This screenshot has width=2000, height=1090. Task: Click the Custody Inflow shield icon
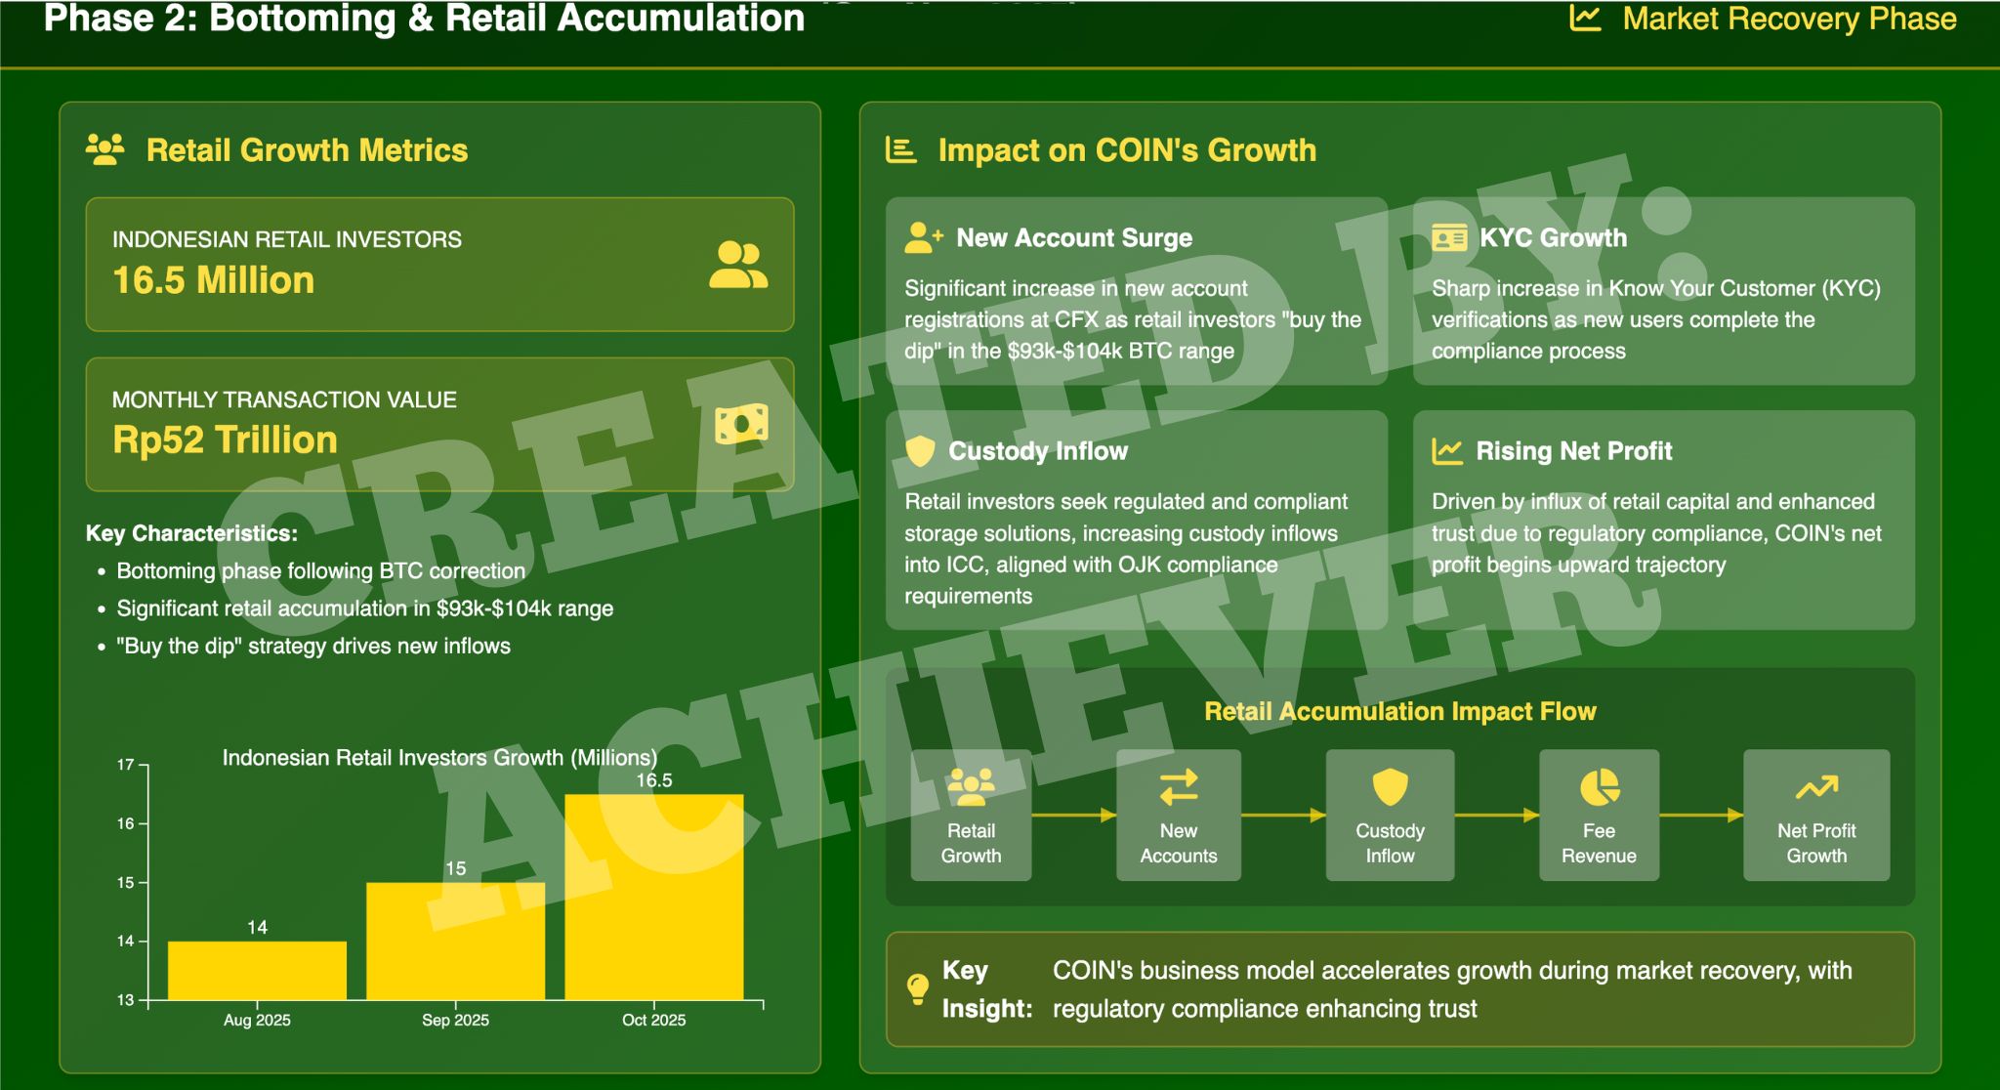tap(920, 450)
